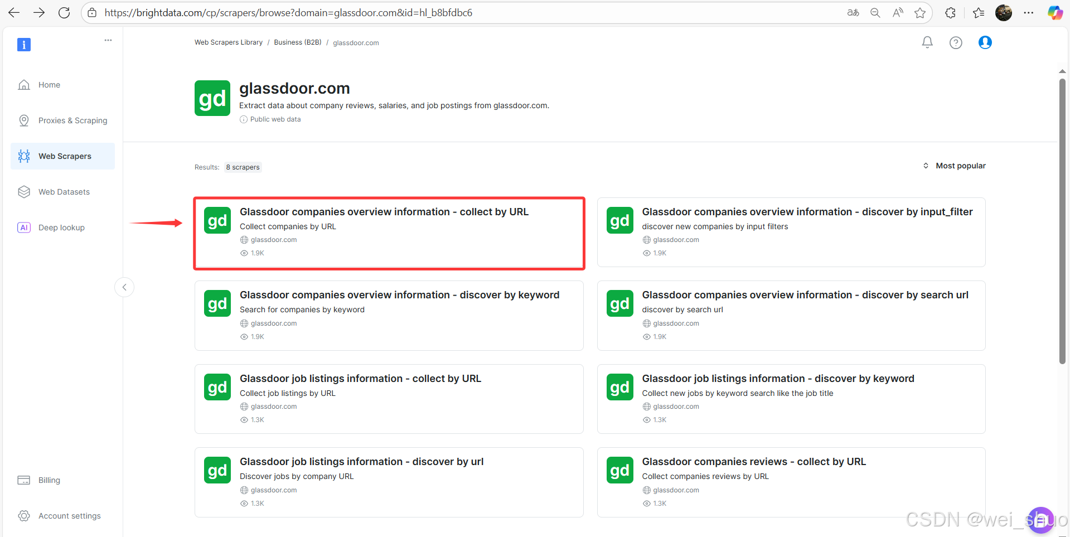Open the notifications bell
Viewport: 1070px width, 537px height.
[927, 42]
